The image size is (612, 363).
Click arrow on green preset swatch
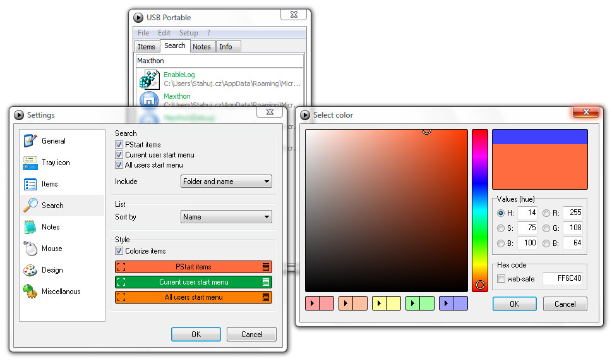(x=413, y=303)
